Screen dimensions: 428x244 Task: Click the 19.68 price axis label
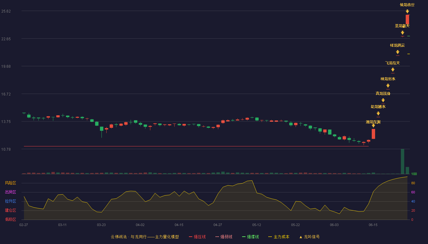coord(6,66)
